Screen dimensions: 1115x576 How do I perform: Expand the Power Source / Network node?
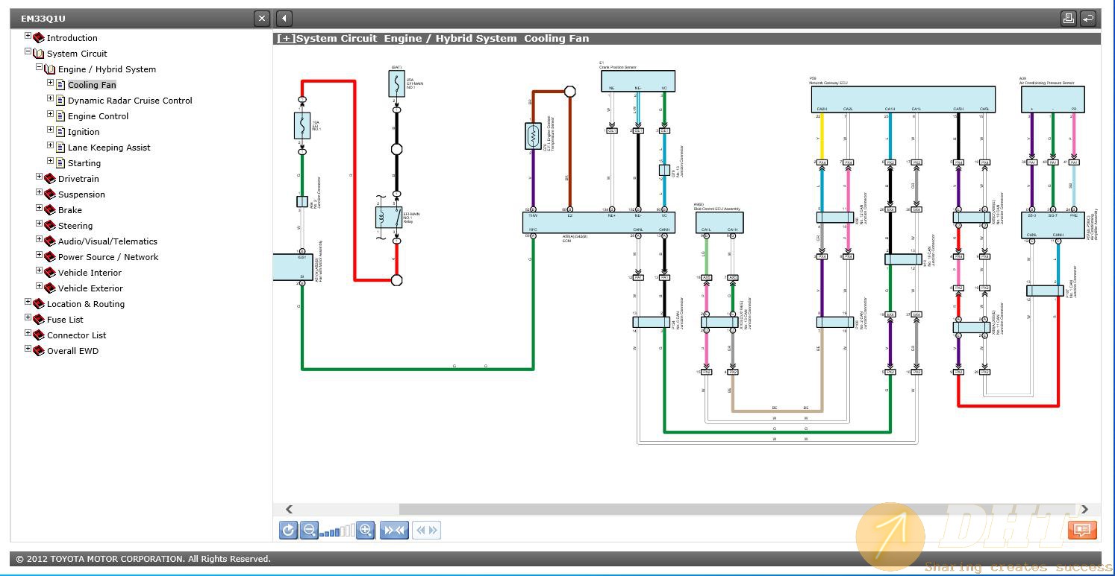39,255
